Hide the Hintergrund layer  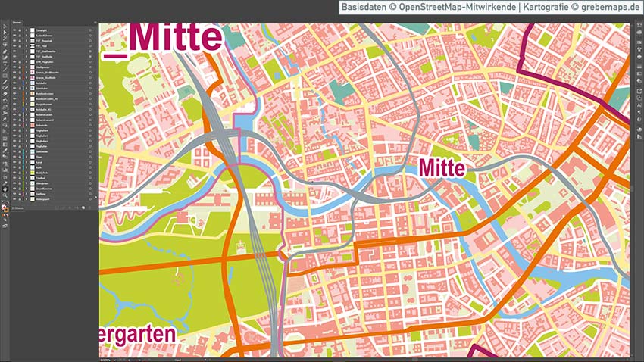tap(15, 198)
